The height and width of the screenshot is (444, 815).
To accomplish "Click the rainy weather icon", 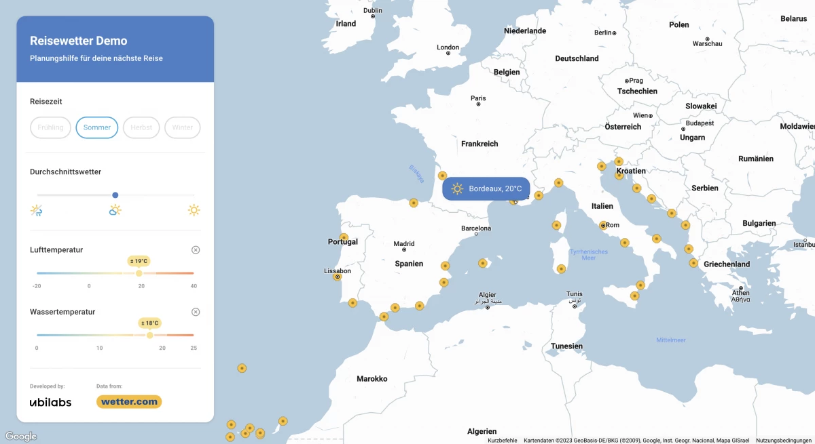I will pos(37,210).
